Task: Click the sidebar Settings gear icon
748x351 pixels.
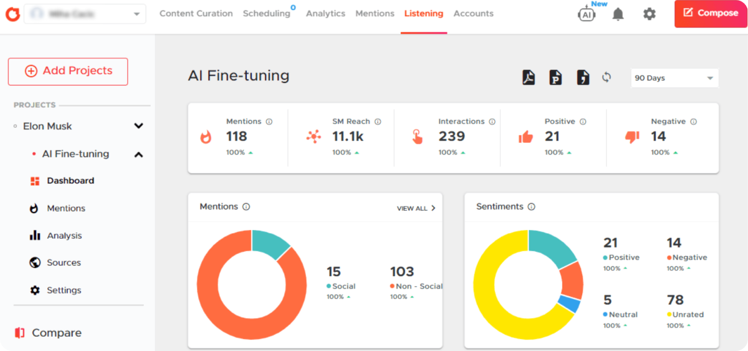Action: (35, 290)
